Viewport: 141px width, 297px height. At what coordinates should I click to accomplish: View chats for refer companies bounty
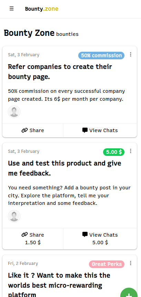pyautogui.click(x=100, y=130)
